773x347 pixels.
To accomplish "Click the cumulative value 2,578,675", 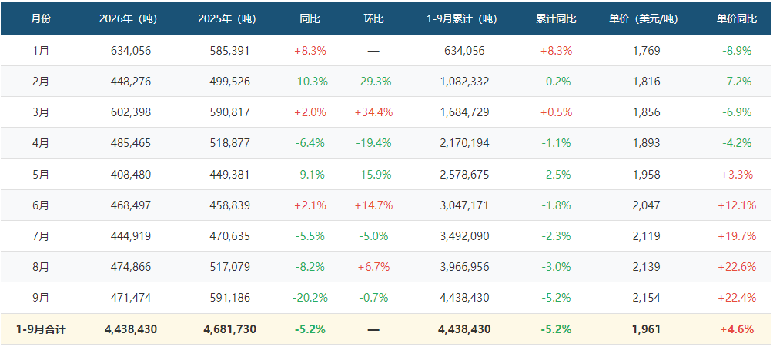I will coord(464,175).
